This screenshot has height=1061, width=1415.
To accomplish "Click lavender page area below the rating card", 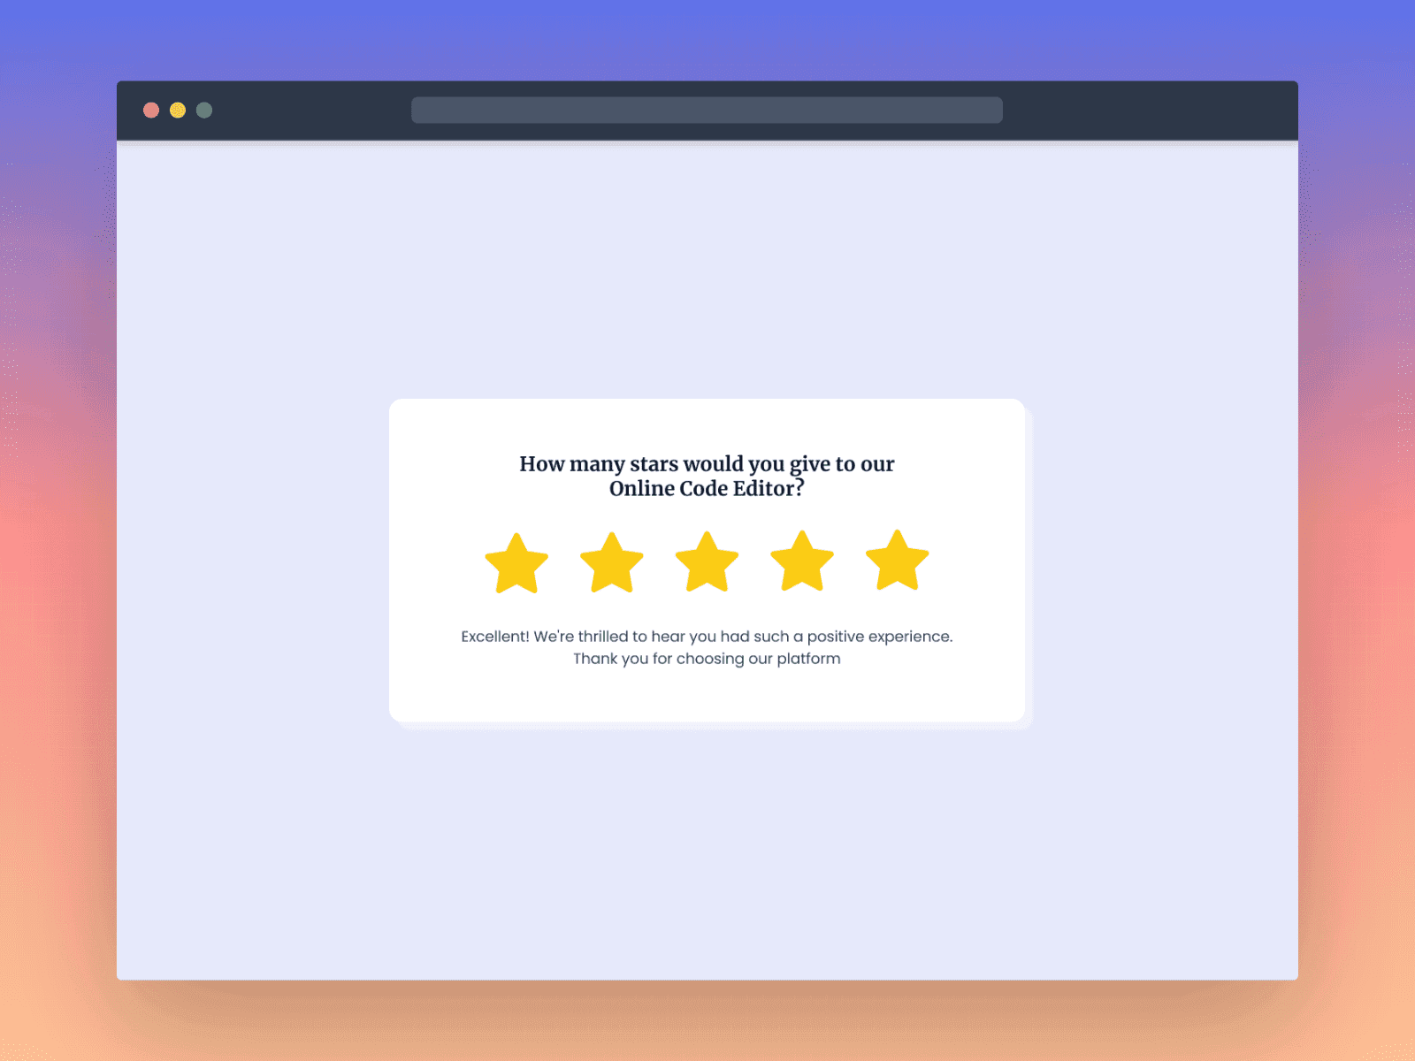I will coord(707,849).
